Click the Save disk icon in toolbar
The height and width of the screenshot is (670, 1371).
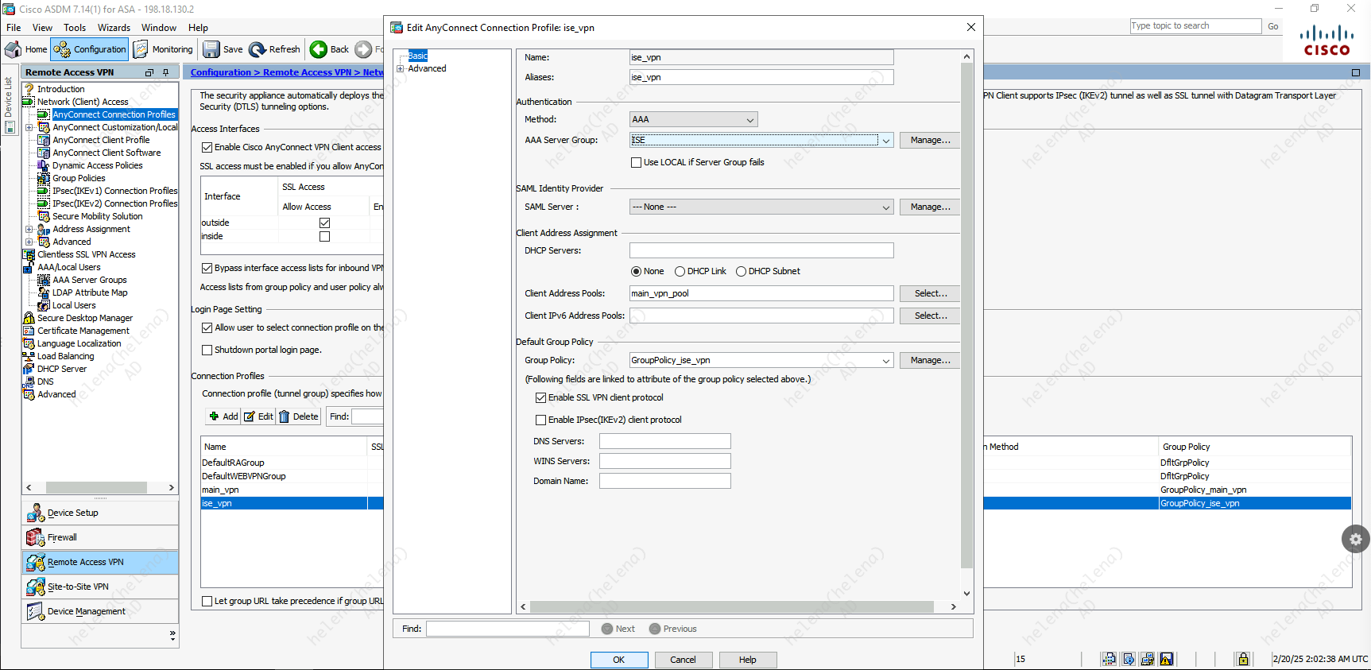[x=211, y=49]
